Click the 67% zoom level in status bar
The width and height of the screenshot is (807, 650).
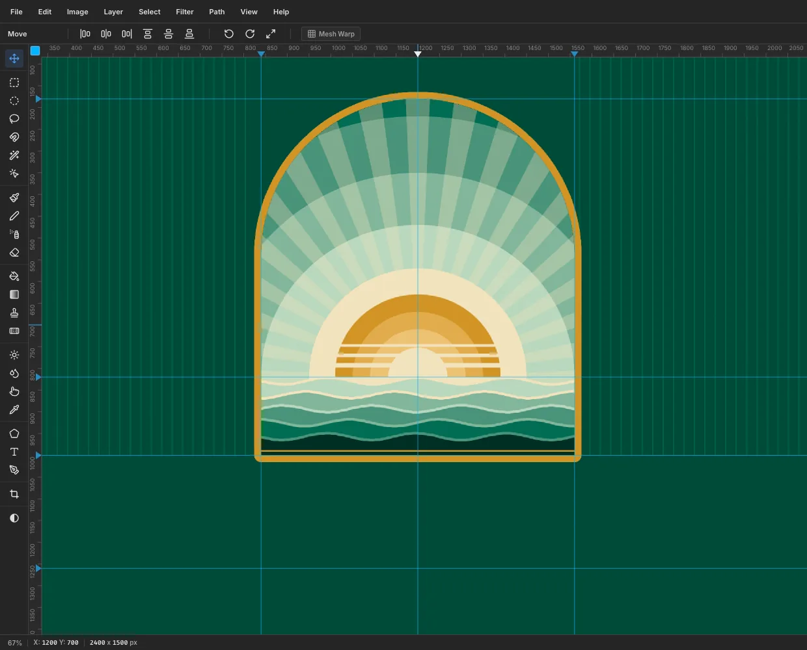pos(15,643)
